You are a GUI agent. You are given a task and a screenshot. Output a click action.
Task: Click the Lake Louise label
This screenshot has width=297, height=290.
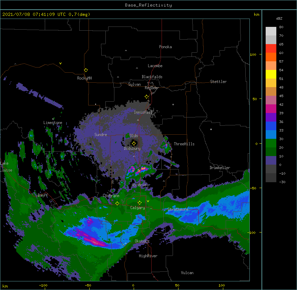click(6, 167)
